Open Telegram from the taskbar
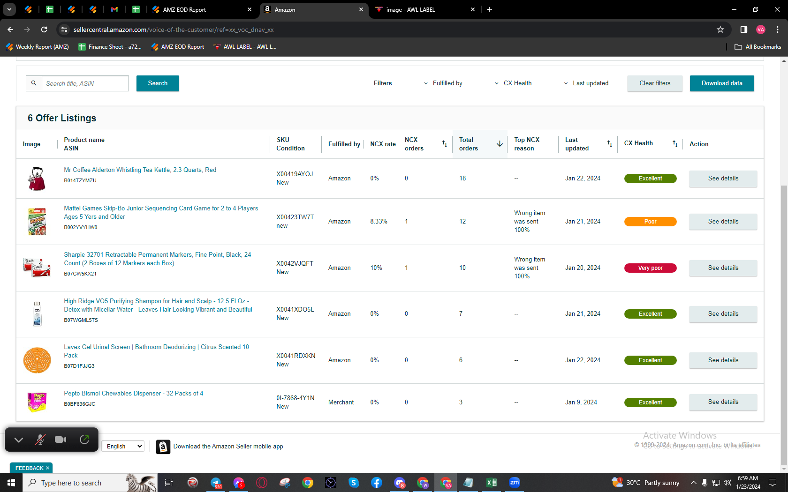The height and width of the screenshot is (492, 788). (x=216, y=483)
